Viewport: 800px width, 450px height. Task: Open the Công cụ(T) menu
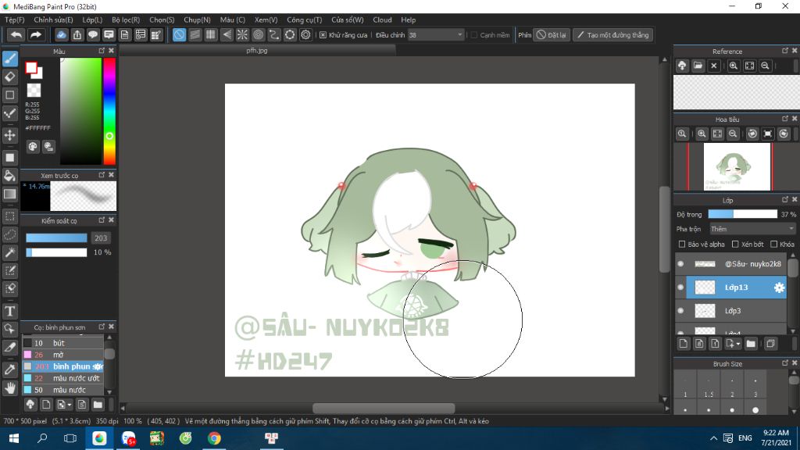coord(304,20)
